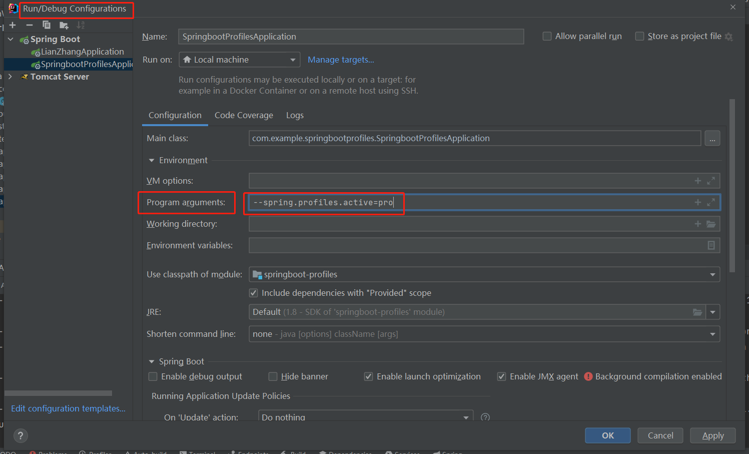
Task: Remove the selected configuration
Action: [30, 25]
